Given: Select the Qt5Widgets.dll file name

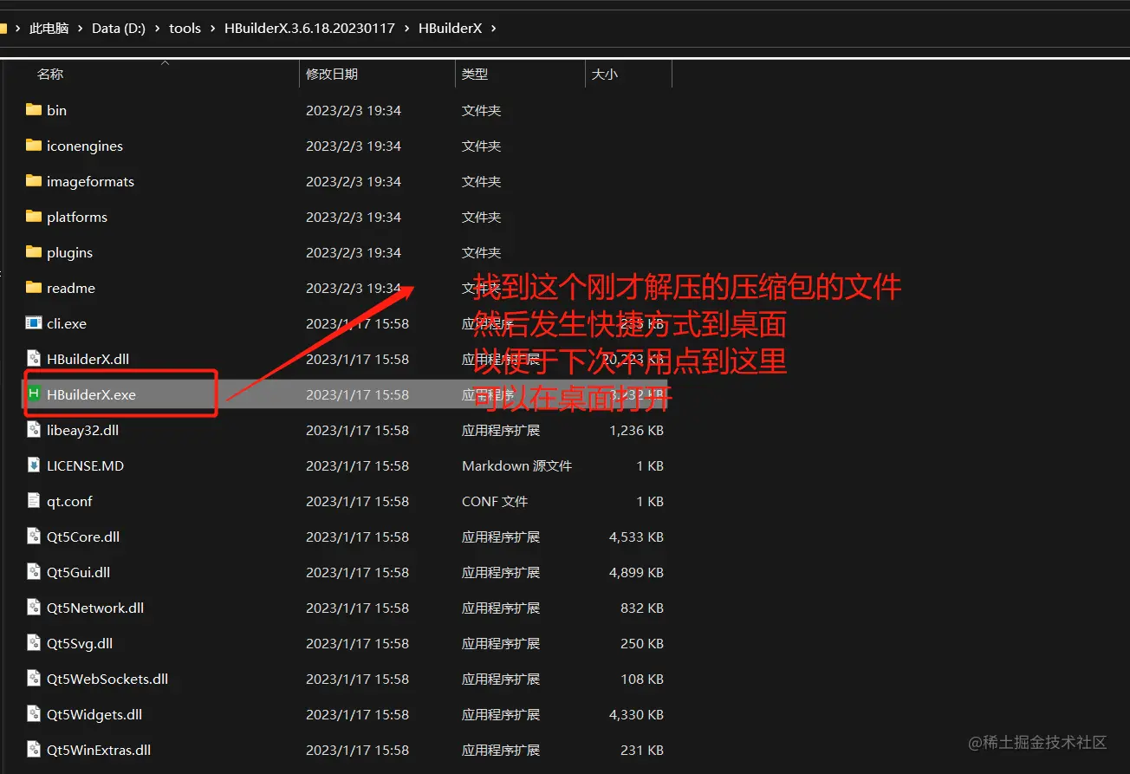Looking at the screenshot, I should pyautogui.click(x=94, y=714).
